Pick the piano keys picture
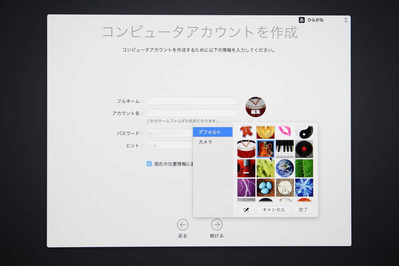 284,149
